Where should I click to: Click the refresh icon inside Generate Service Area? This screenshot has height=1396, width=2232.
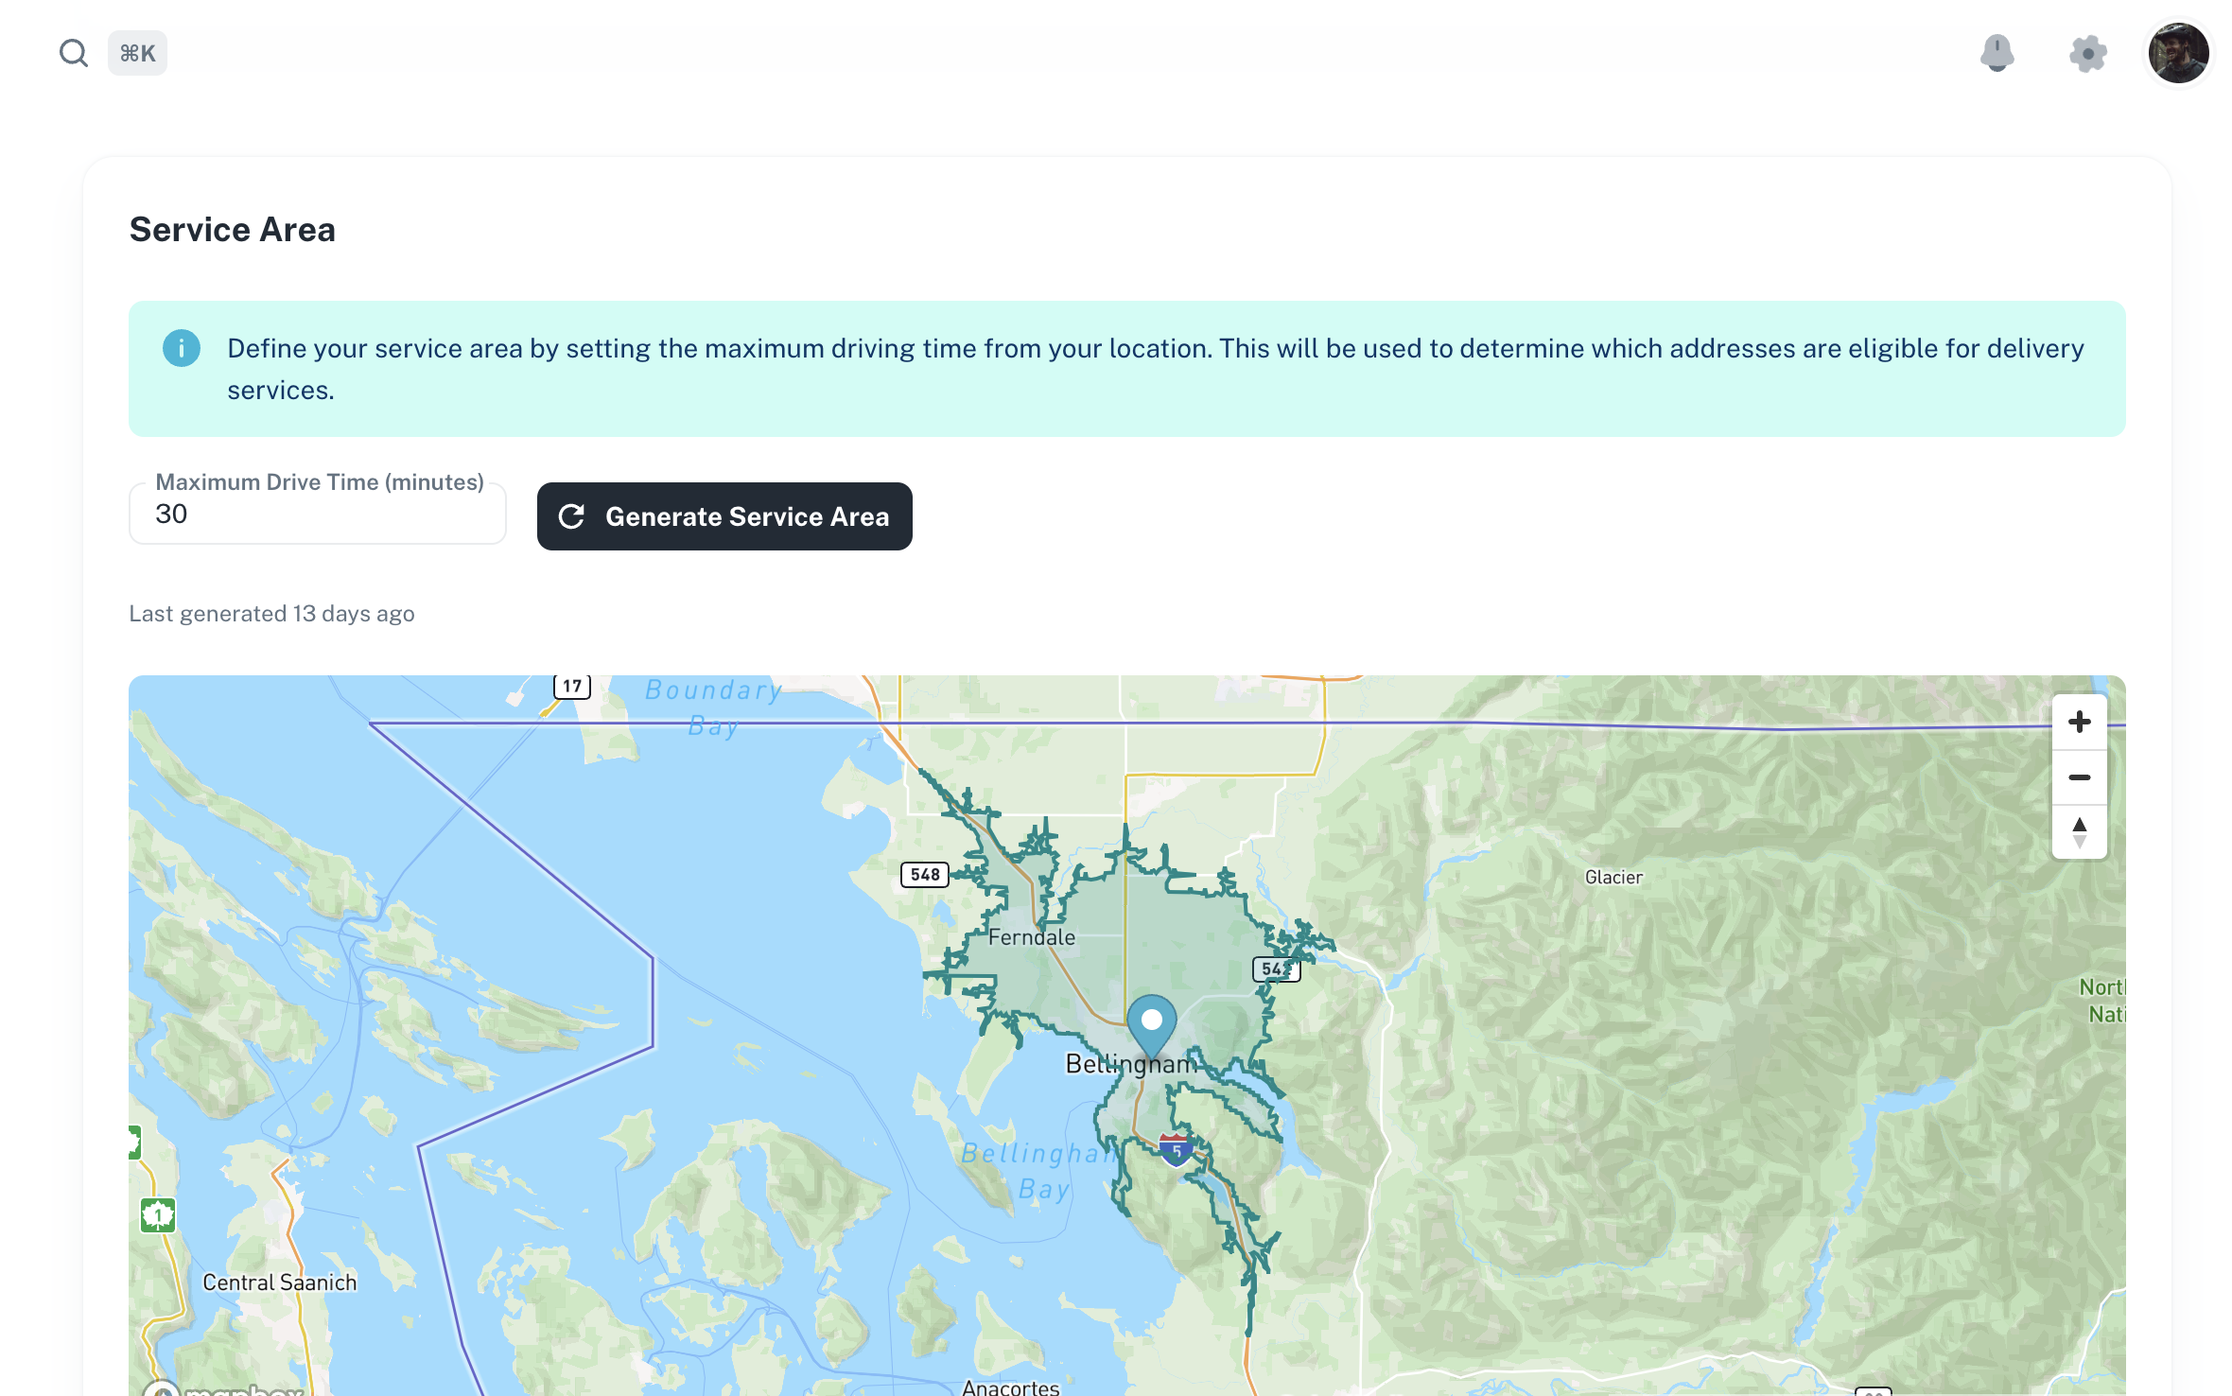coord(572,515)
